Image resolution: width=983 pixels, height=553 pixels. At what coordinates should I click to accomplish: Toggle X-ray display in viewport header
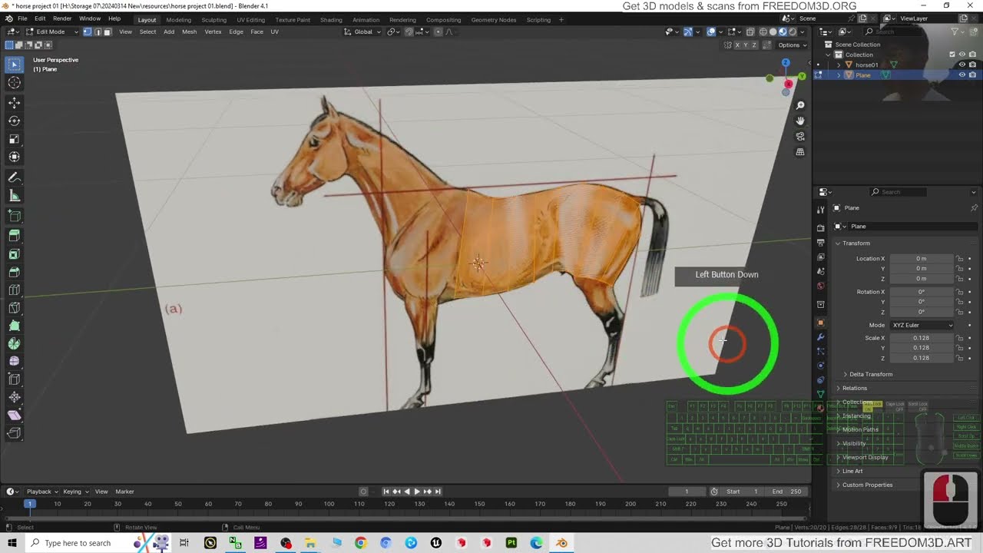749,31
